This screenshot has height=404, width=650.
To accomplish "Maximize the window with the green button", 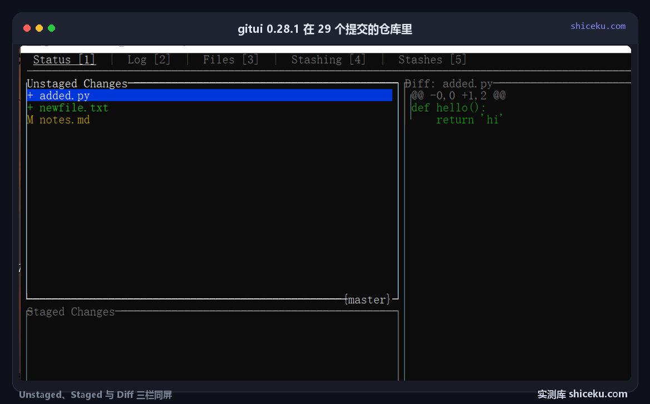I will 52,28.
